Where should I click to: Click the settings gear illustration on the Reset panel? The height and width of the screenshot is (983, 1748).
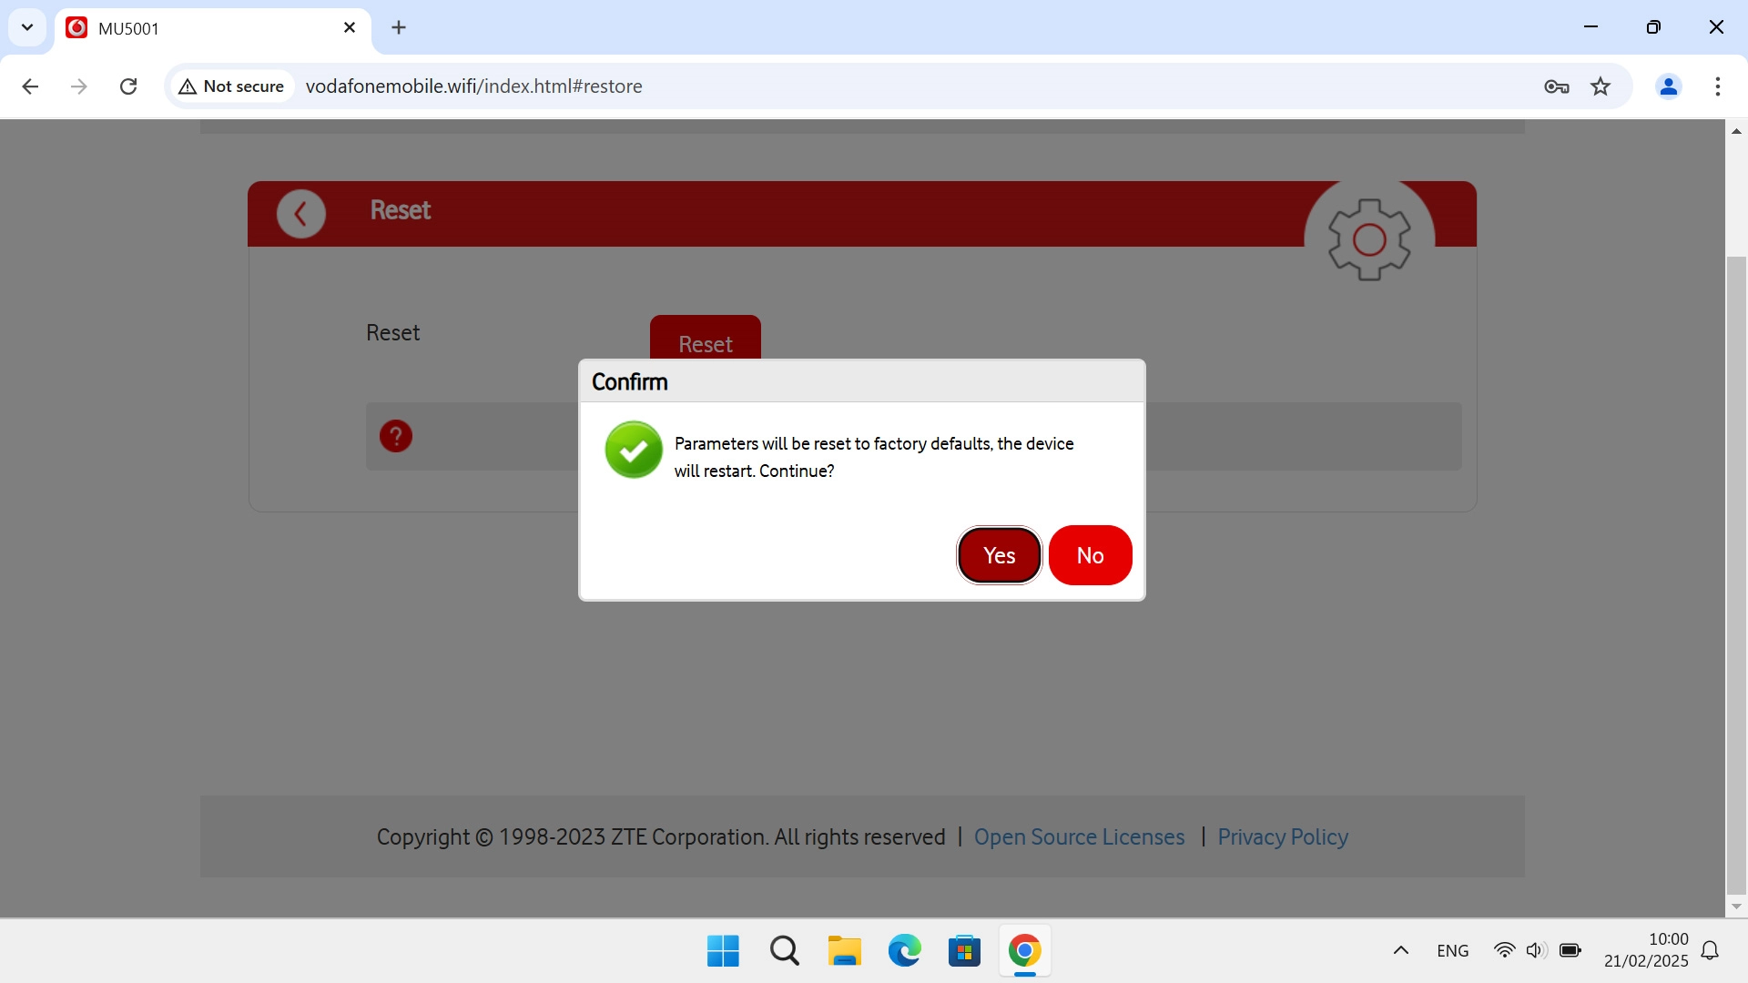pos(1369,238)
